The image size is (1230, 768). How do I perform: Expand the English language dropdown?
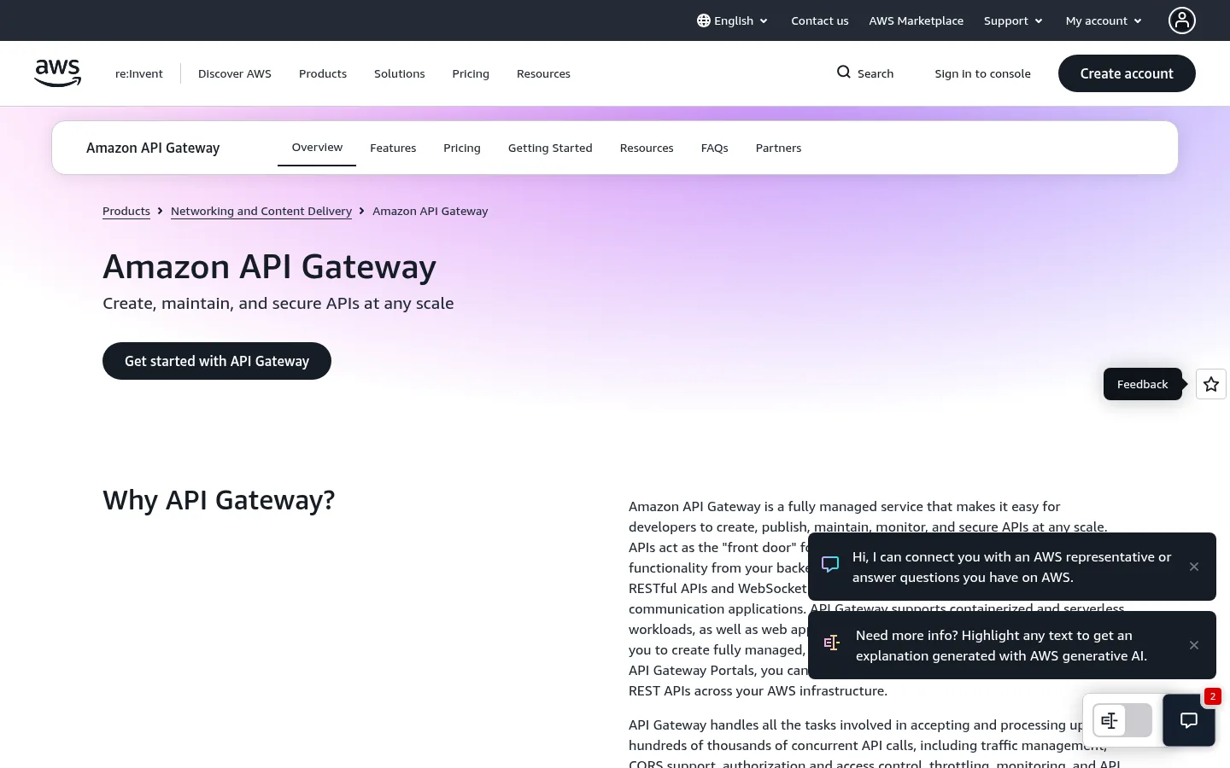click(733, 20)
